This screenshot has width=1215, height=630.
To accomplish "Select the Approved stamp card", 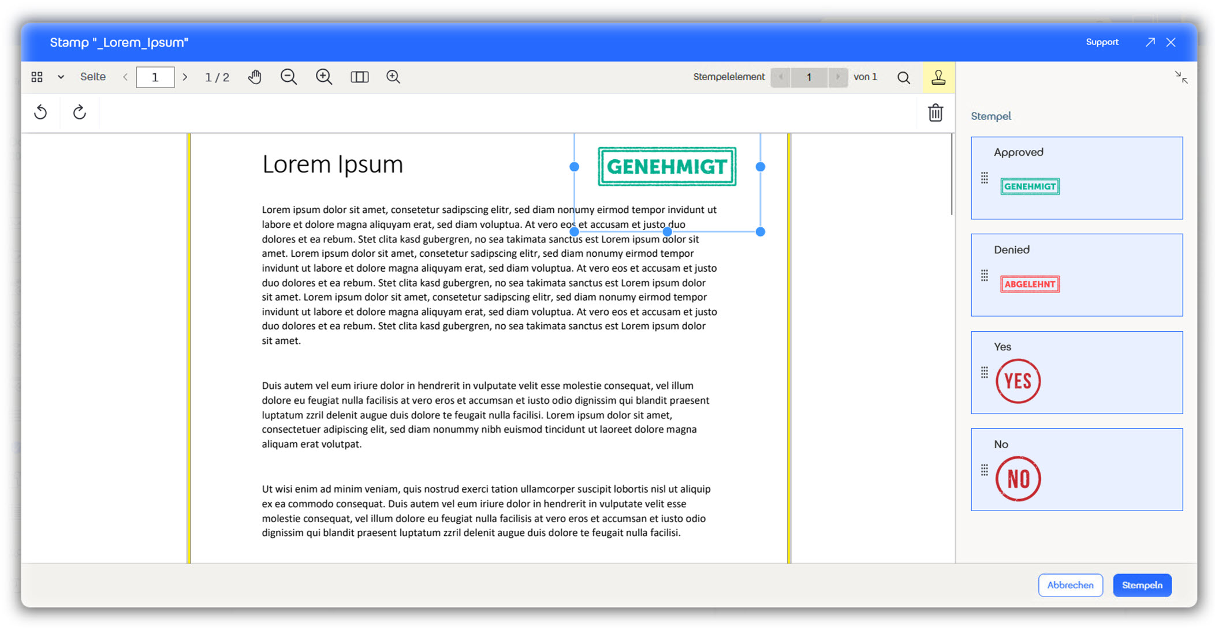I will click(1076, 178).
